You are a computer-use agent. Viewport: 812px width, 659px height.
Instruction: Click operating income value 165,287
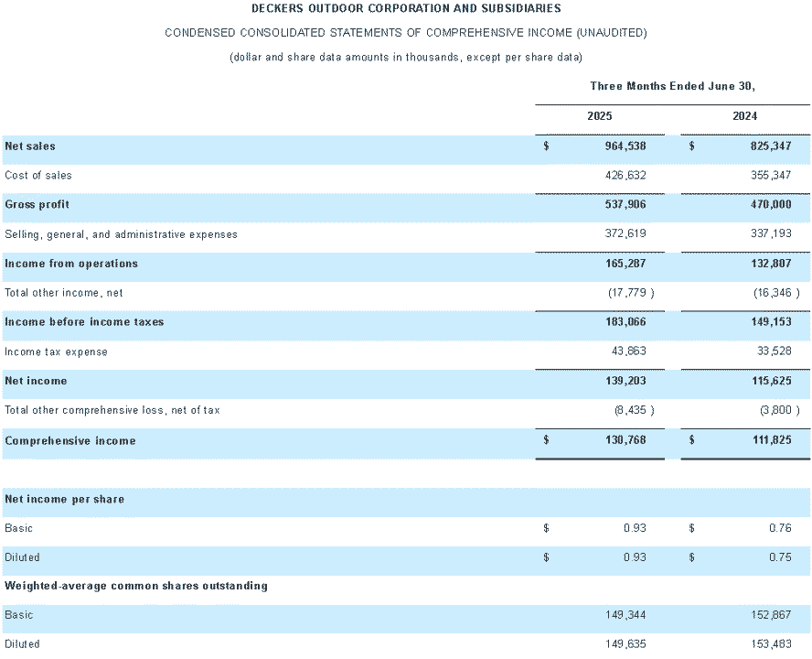point(625,264)
